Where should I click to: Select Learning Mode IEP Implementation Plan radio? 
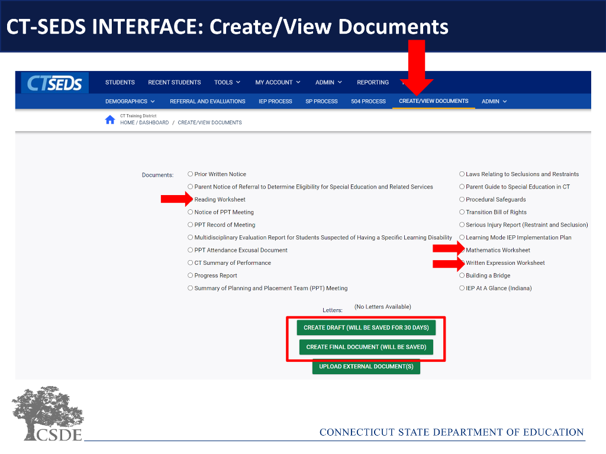click(462, 238)
